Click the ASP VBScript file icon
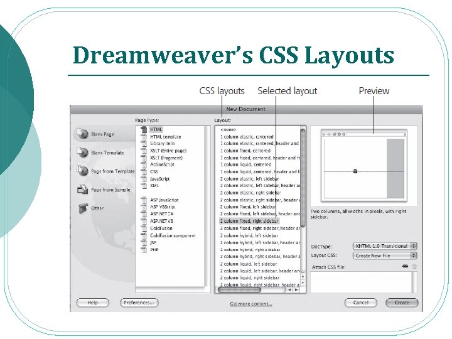 [x=144, y=207]
